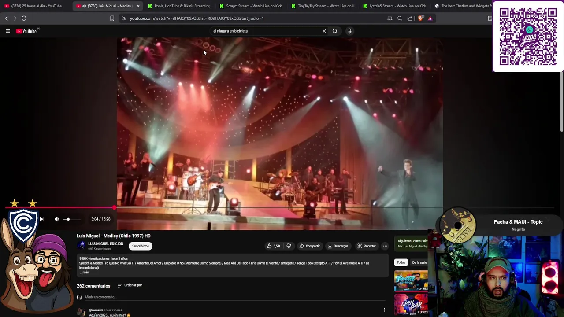
Task: Open more actions ellipsis beside Recortar
Action: tap(385, 246)
